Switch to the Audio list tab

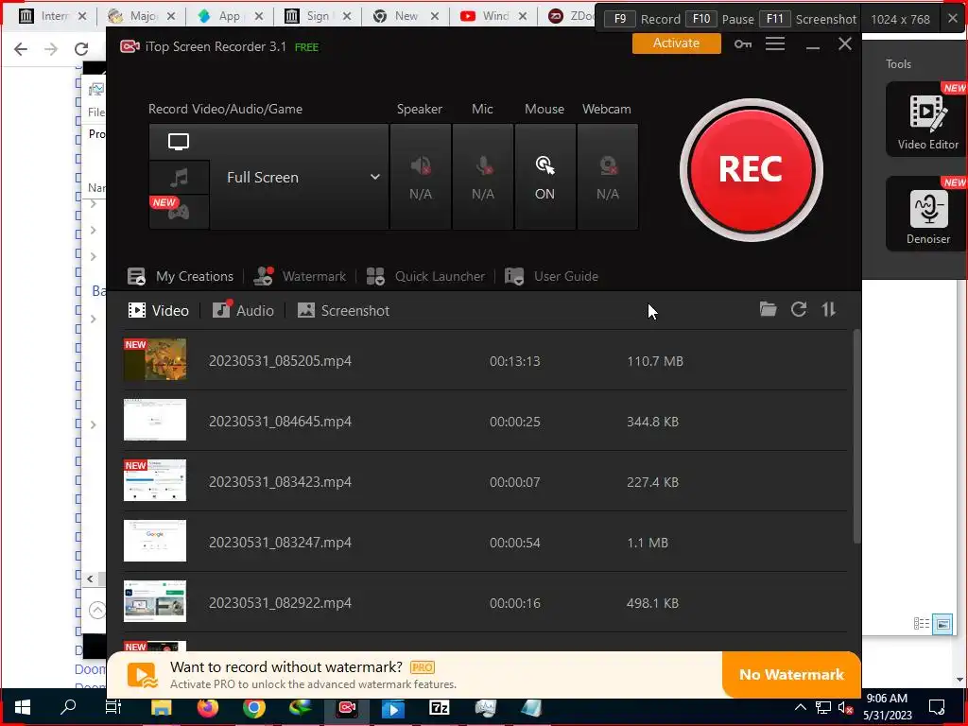(x=243, y=310)
